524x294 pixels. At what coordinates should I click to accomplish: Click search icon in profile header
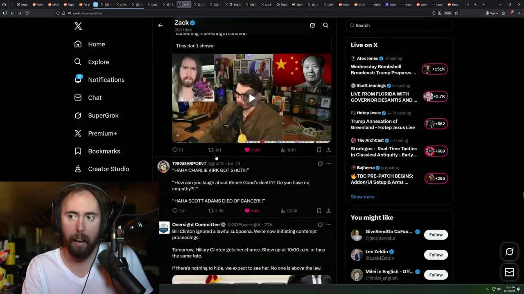coord(326,25)
